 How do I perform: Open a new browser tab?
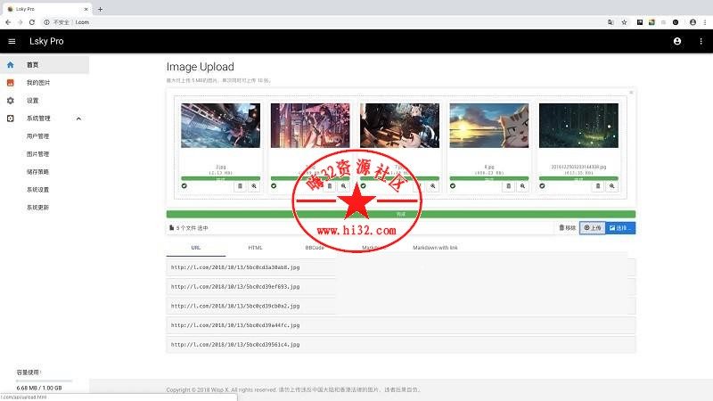tap(100, 9)
